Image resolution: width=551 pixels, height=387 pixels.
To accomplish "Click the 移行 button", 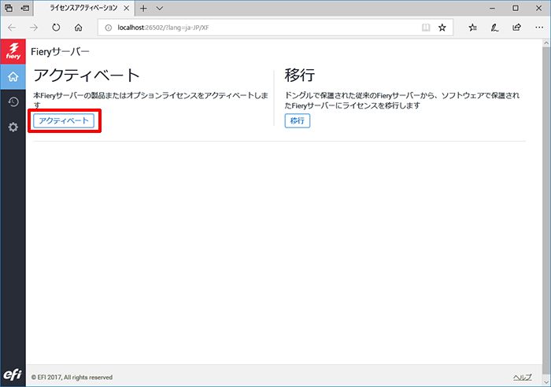I will pyautogui.click(x=298, y=121).
